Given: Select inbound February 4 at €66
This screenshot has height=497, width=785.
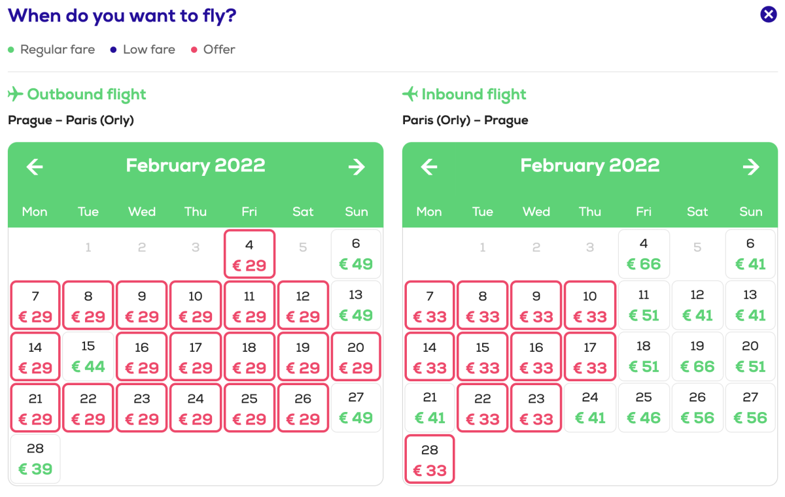Looking at the screenshot, I should [x=644, y=254].
